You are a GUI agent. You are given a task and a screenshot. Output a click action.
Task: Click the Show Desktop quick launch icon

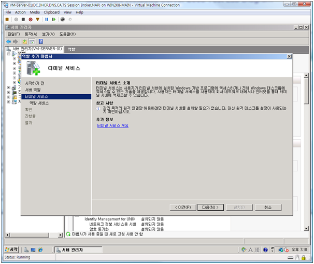pyautogui.click(x=33, y=250)
